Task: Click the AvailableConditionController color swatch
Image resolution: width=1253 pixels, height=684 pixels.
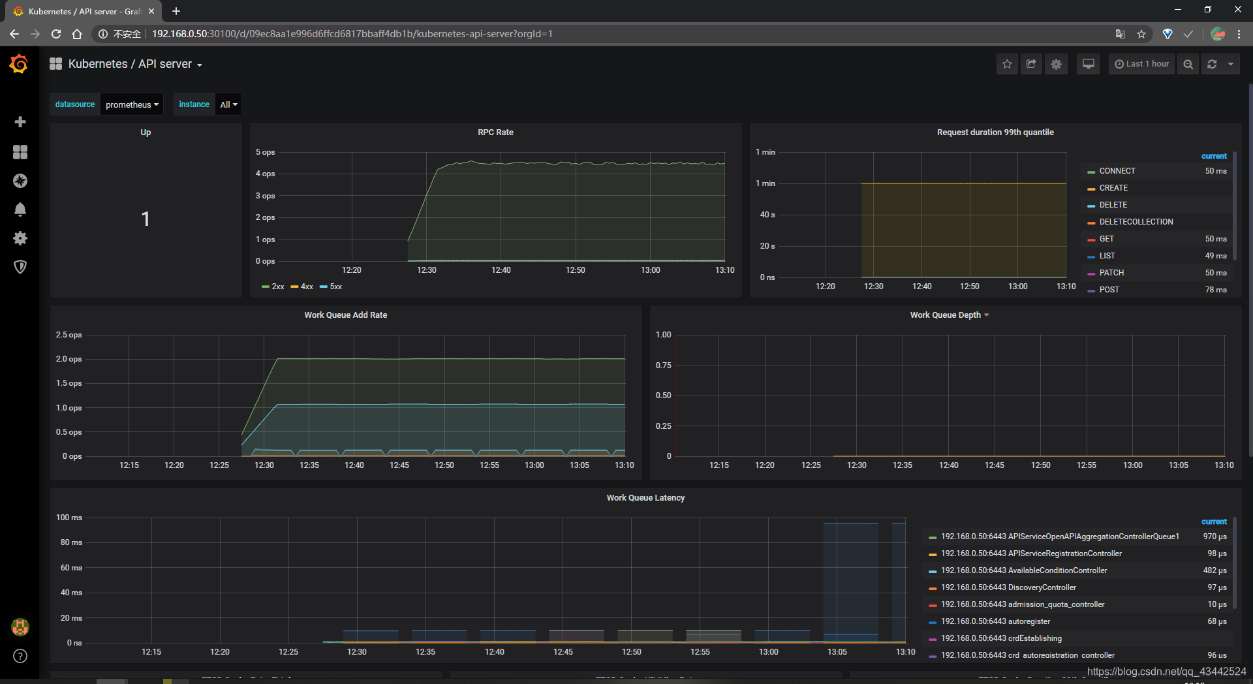Action: [x=933, y=571]
